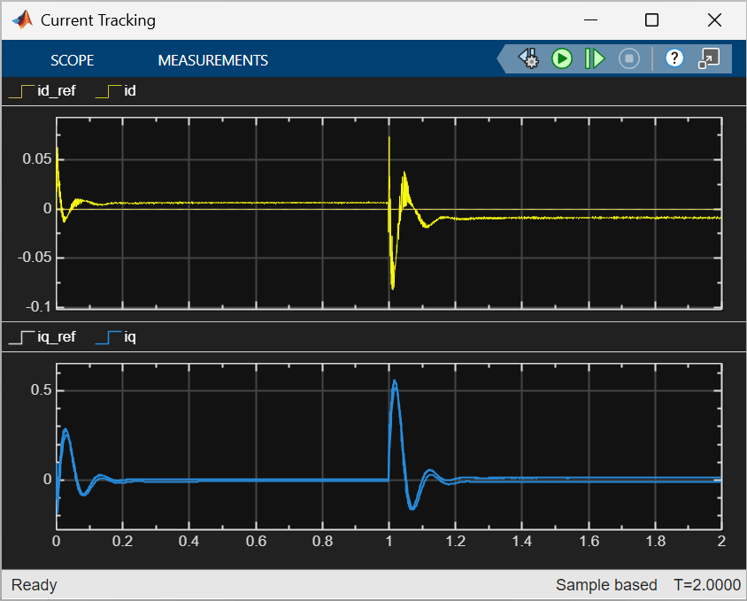This screenshot has height=601, width=747.
Task: Click the dock/undock scope window icon
Action: tap(708, 59)
